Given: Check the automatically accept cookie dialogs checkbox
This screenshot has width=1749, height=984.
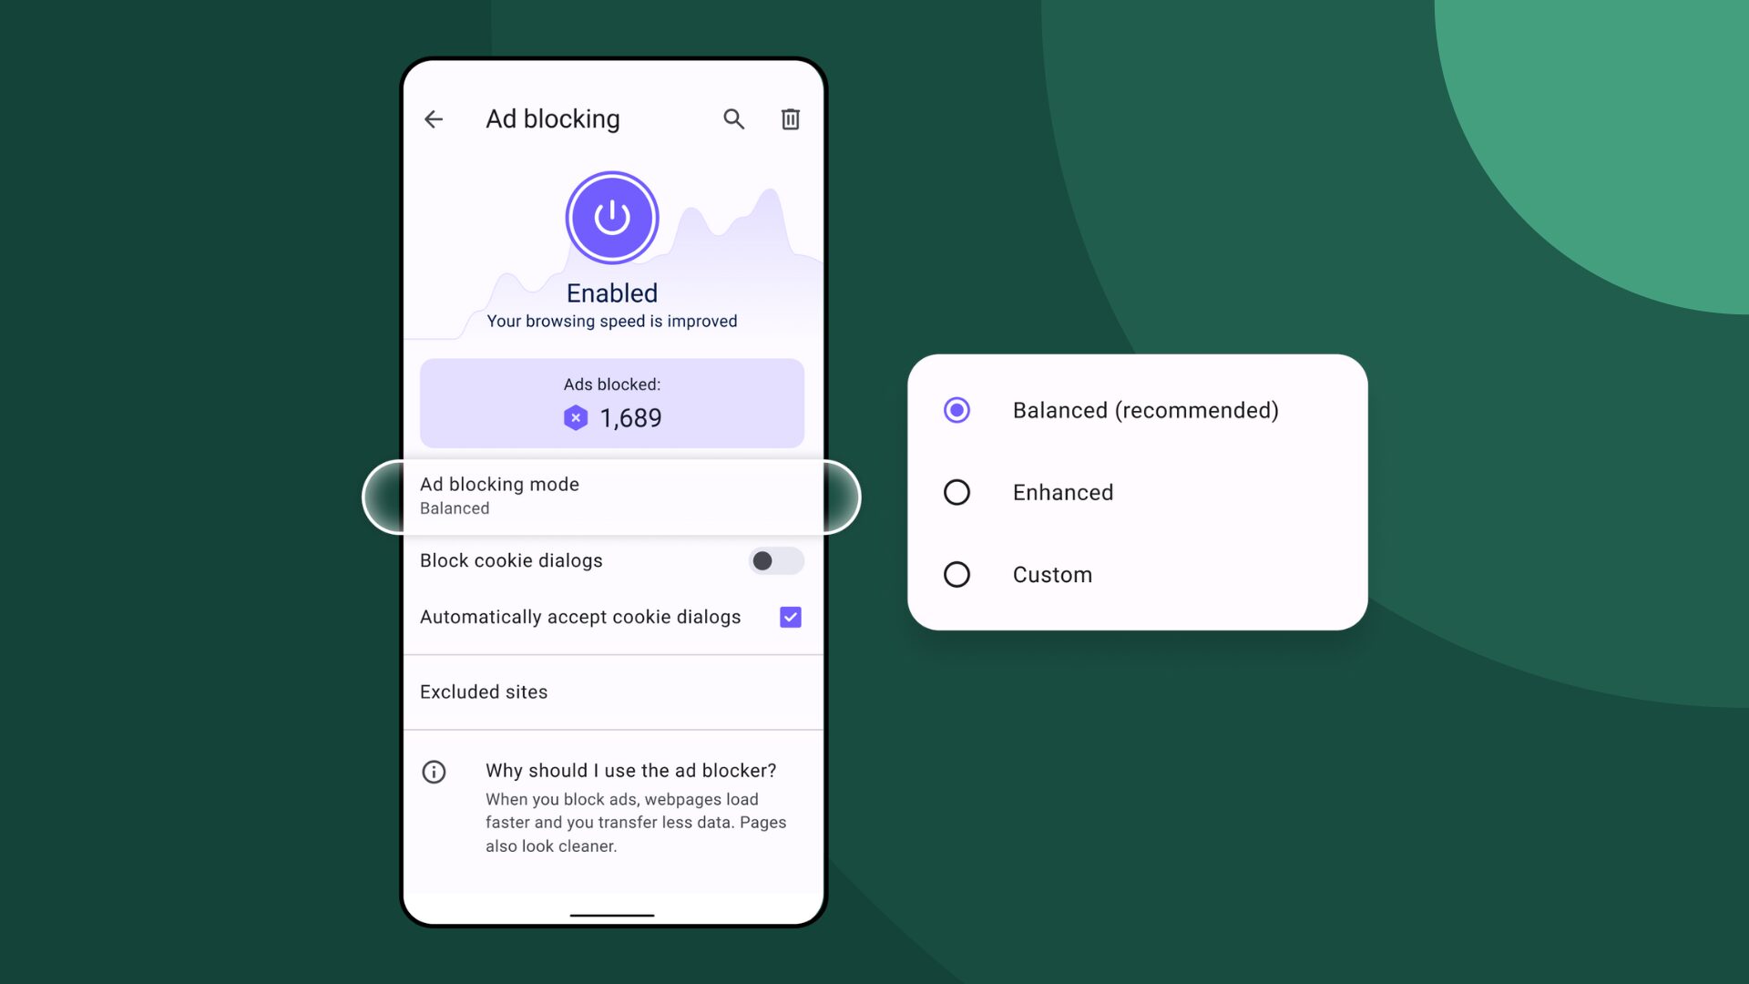Looking at the screenshot, I should tap(789, 616).
